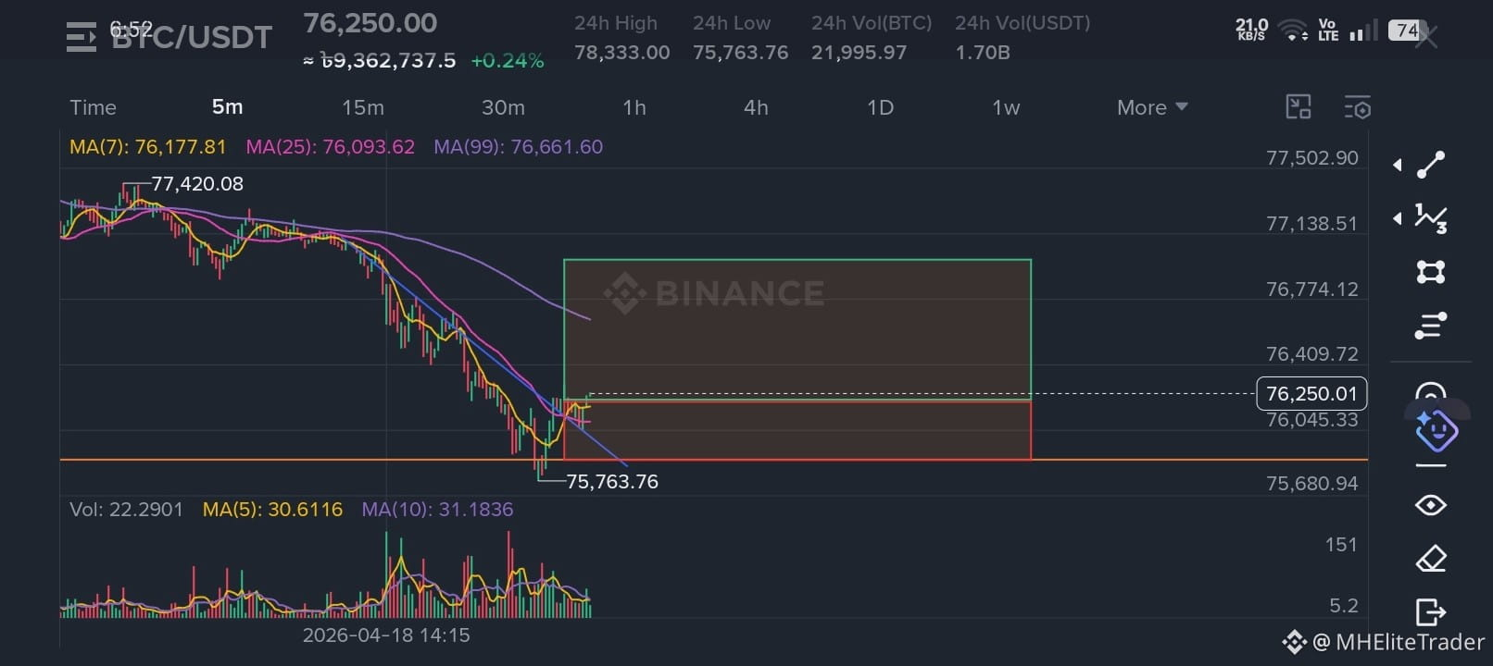1493x666 pixels.
Task: Toggle the magnet snap icon behind the AI face
Action: [1431, 390]
